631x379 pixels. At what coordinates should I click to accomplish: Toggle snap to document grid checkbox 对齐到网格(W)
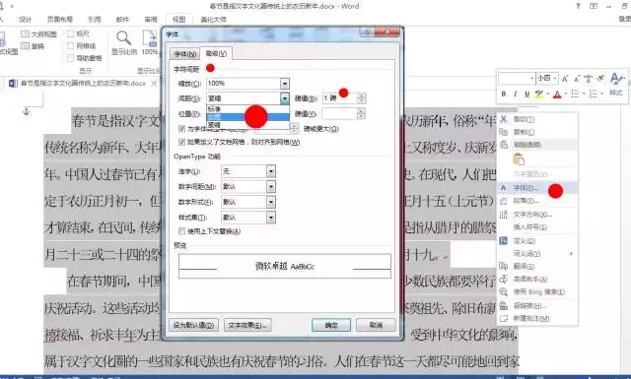click(181, 142)
